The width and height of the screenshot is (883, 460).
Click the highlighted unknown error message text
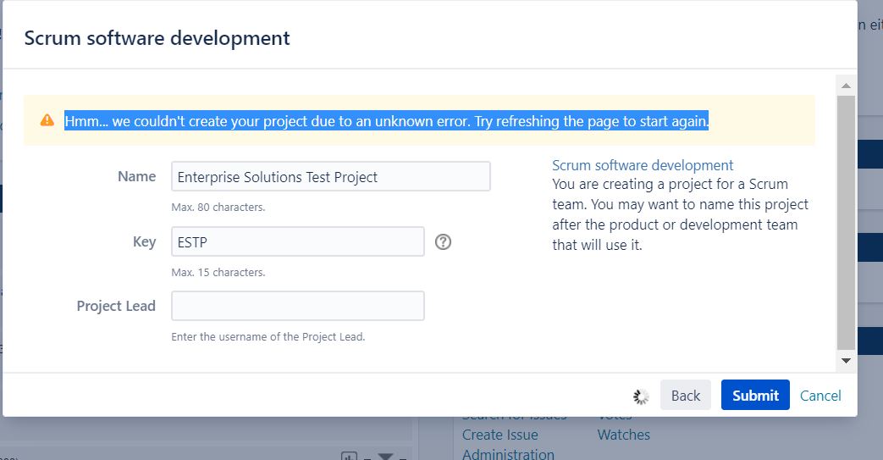click(x=386, y=121)
